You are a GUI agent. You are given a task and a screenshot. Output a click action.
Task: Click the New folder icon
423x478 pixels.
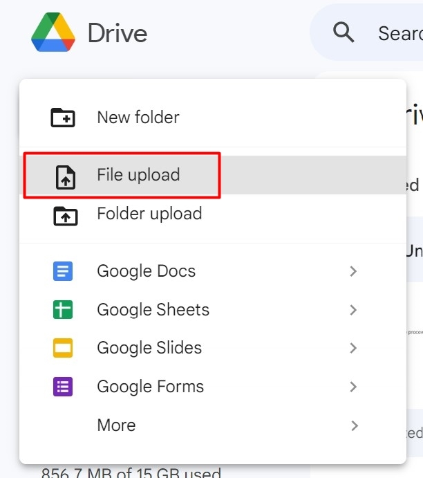(x=63, y=118)
